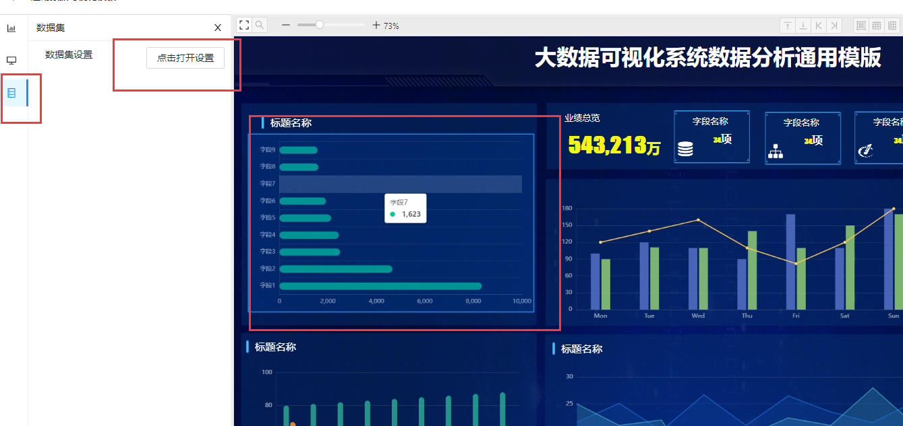
Task: Click the gauge icon in third card
Action: pyautogui.click(x=865, y=152)
